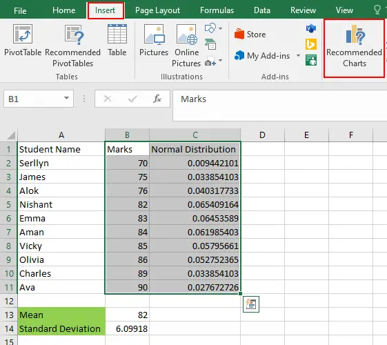Viewport: 387px width, 345px height.
Task: Switch to the Formulas tab
Action: pos(217,10)
